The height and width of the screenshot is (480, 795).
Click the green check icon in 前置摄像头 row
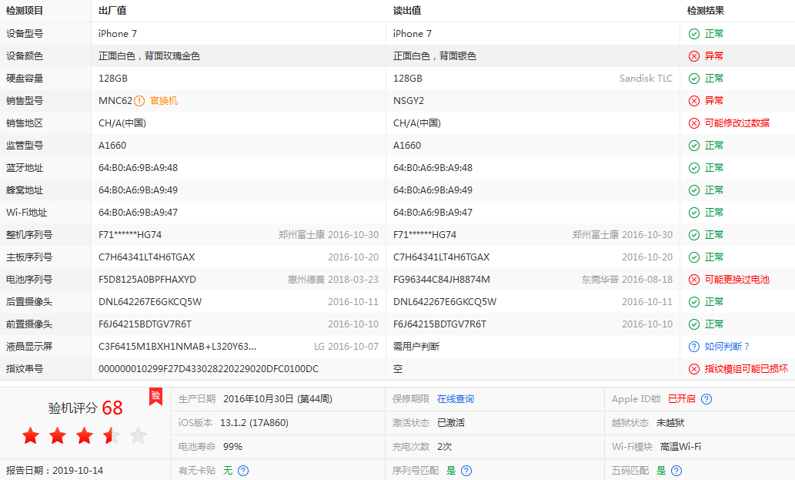[694, 324]
